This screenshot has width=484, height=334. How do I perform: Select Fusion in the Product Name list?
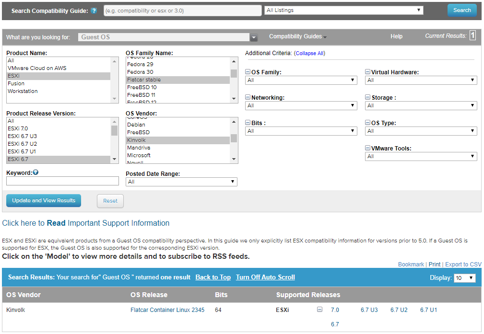click(16, 83)
